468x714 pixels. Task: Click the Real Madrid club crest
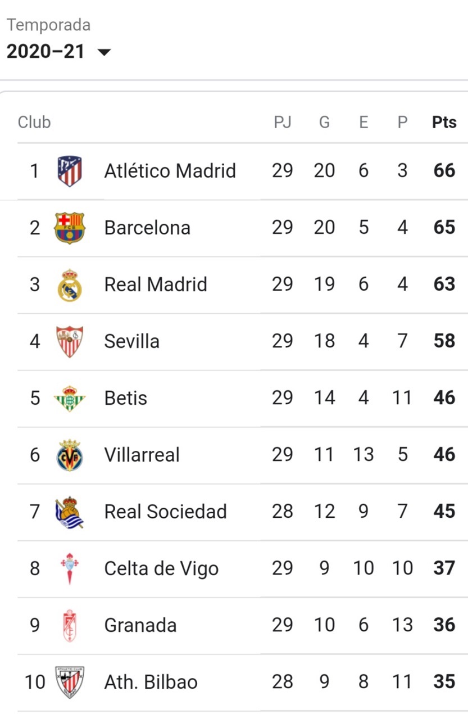pos(70,285)
